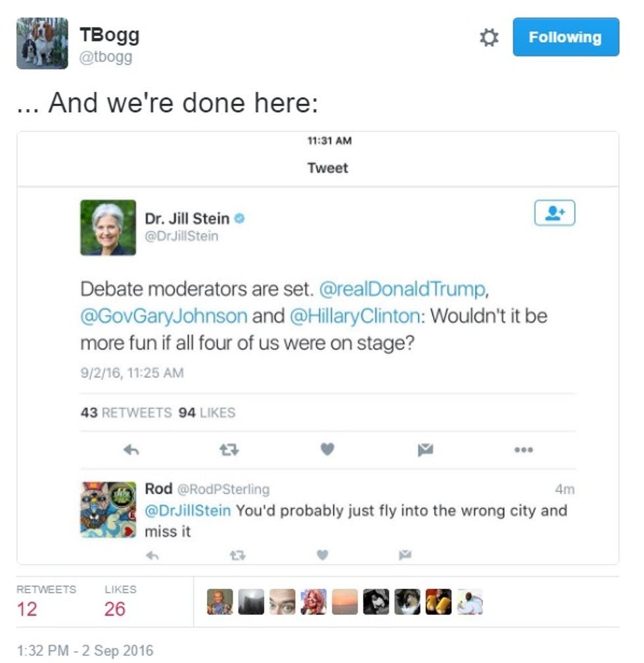Viewport: 644px width, 663px height.
Task: Retweet Rod's reply
Action: (237, 554)
